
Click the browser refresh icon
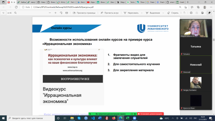(16, 7)
